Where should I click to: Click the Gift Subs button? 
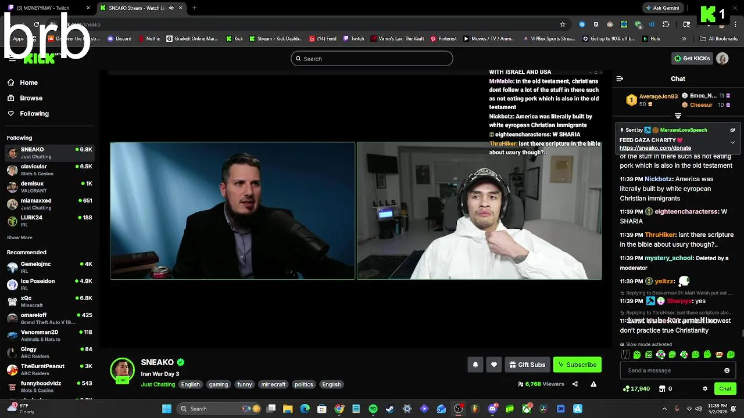[527, 365]
